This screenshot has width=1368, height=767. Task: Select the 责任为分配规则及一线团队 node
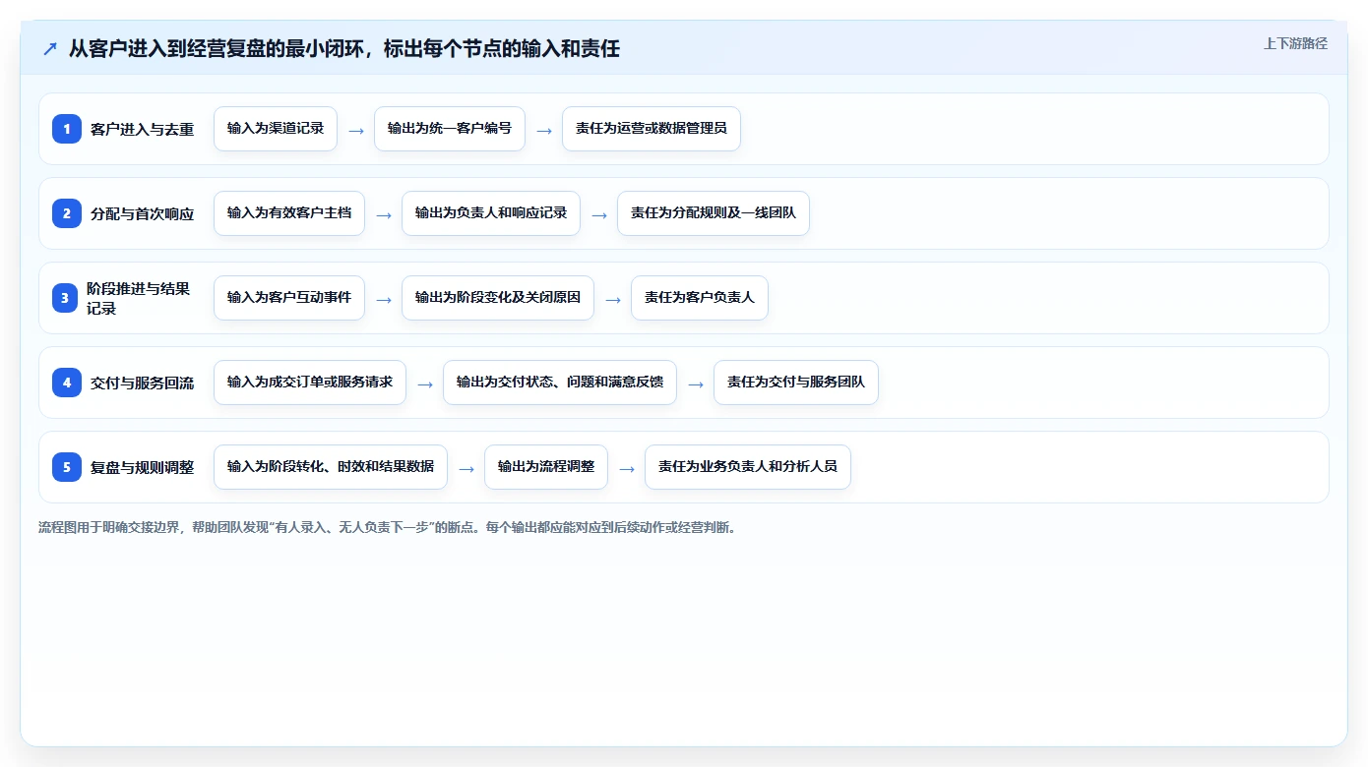point(714,213)
